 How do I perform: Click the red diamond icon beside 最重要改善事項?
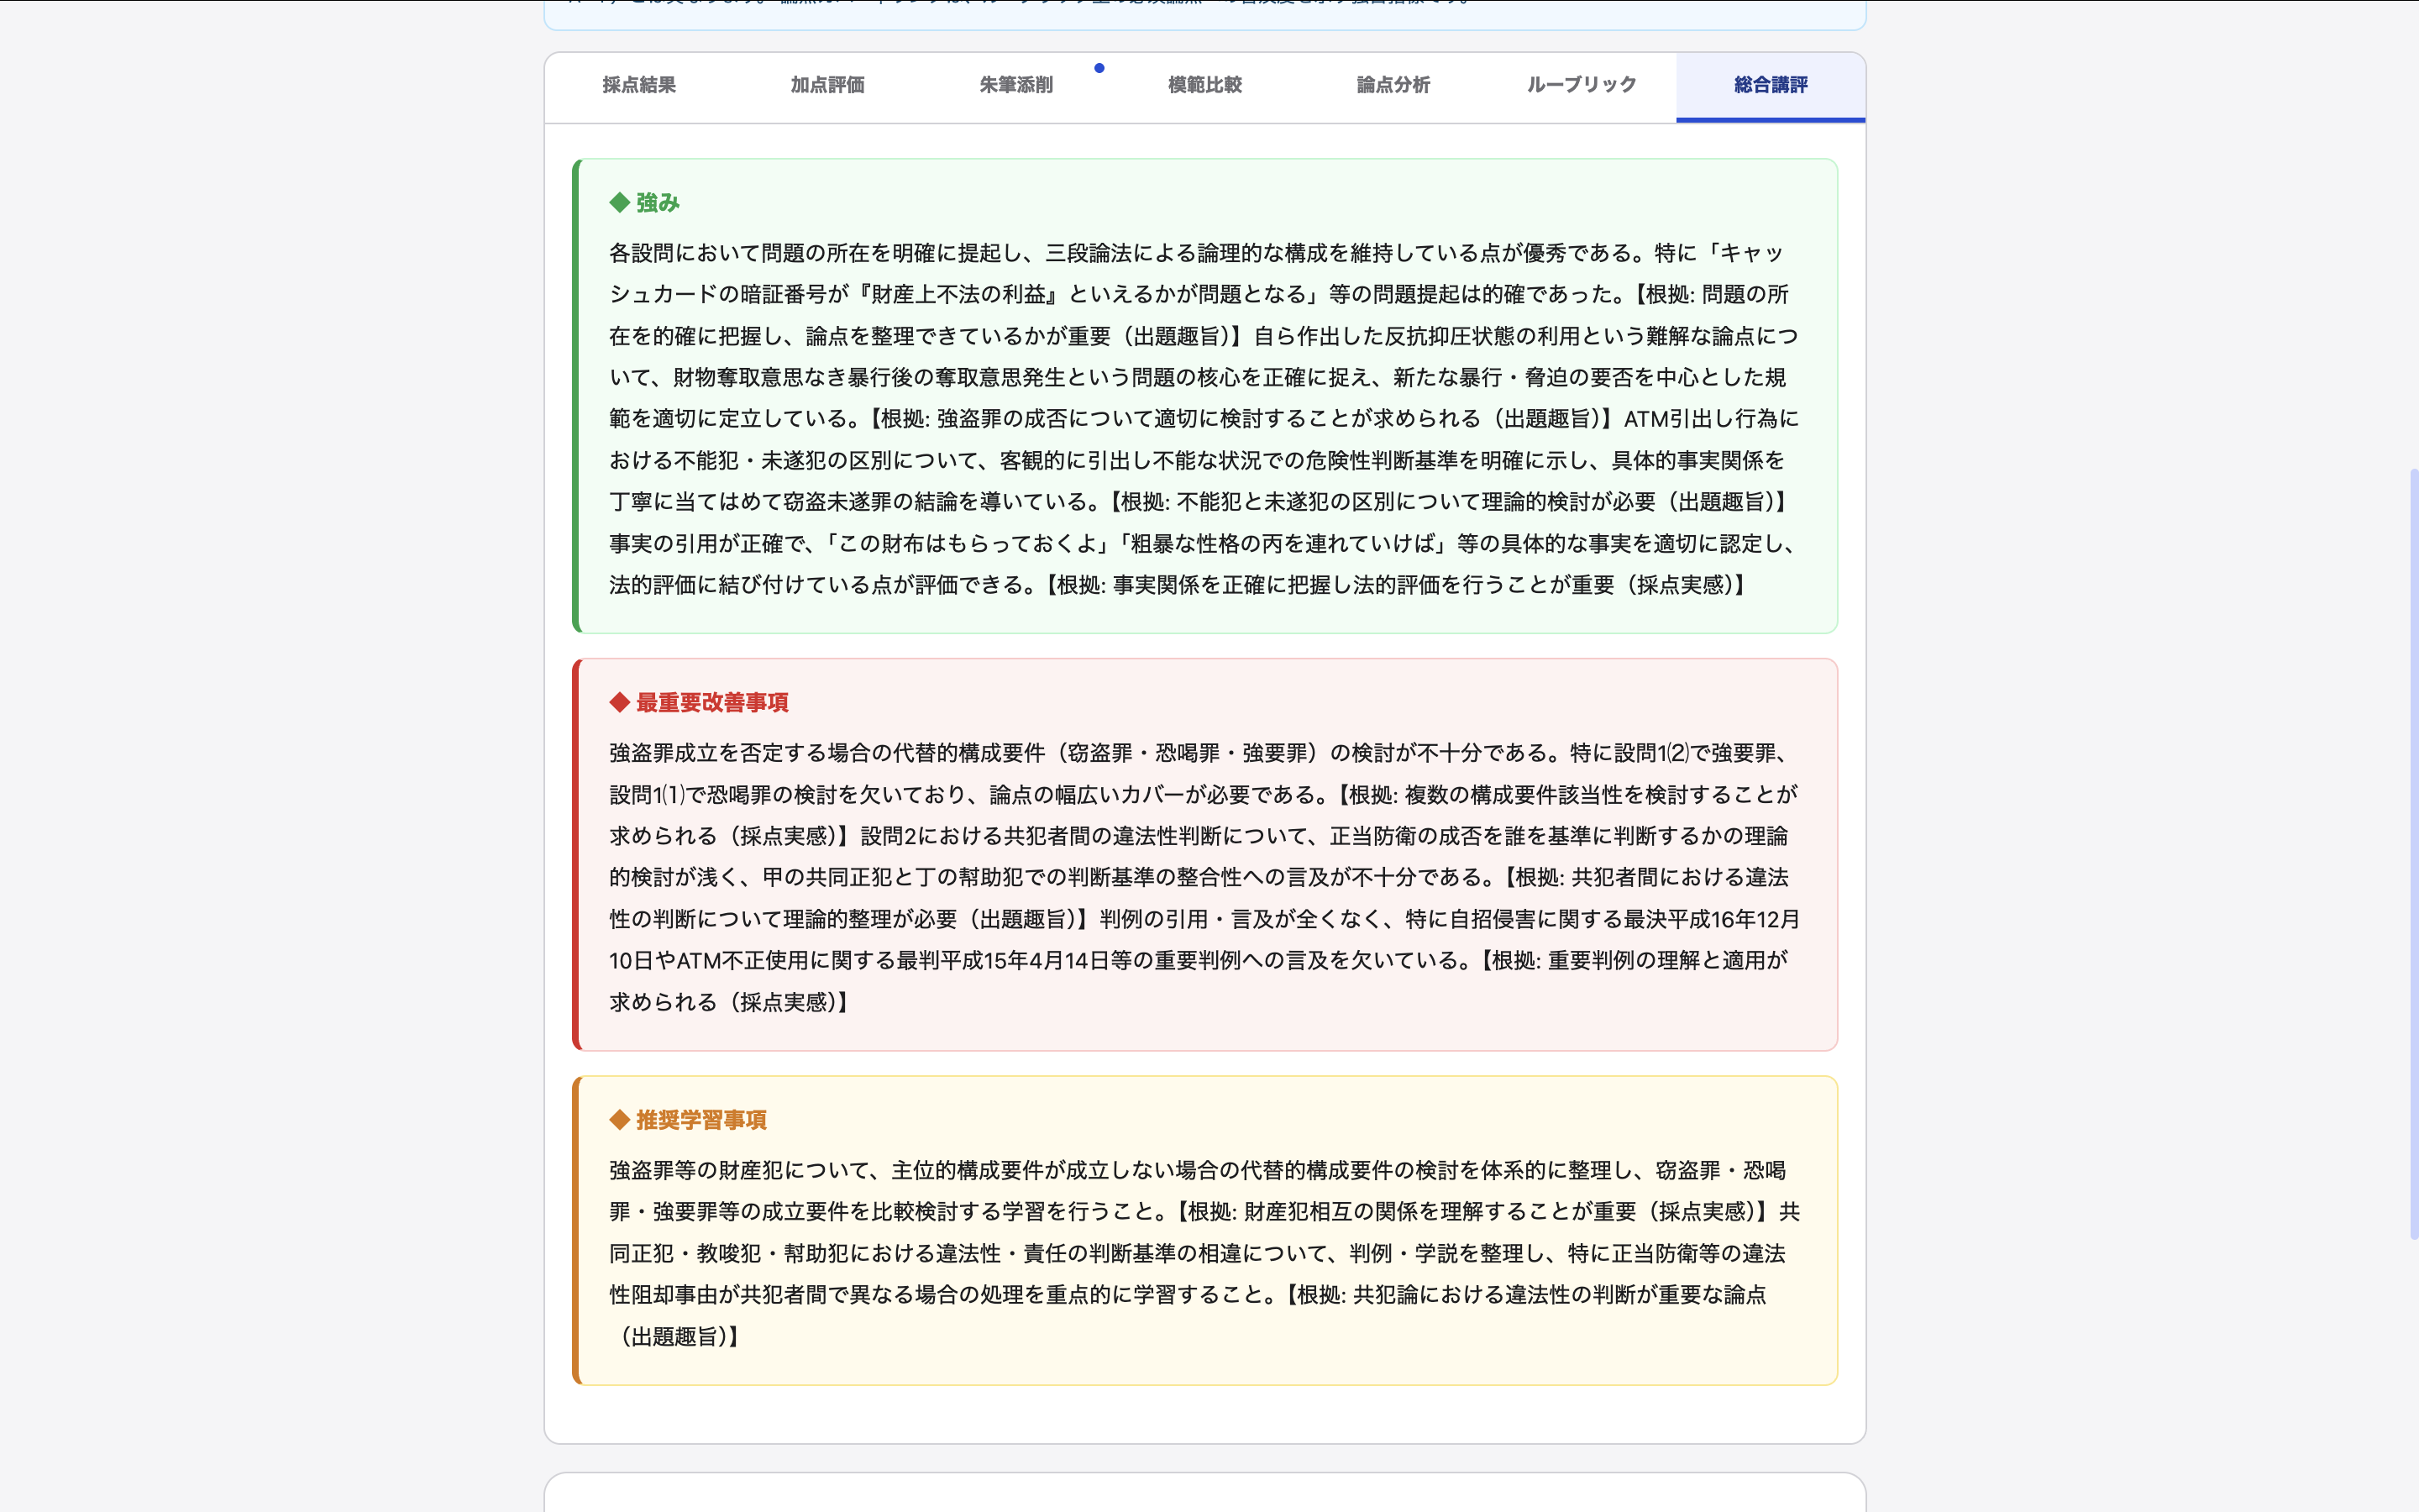point(619,703)
